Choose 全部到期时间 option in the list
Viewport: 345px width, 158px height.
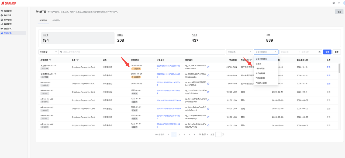(x=266, y=59)
